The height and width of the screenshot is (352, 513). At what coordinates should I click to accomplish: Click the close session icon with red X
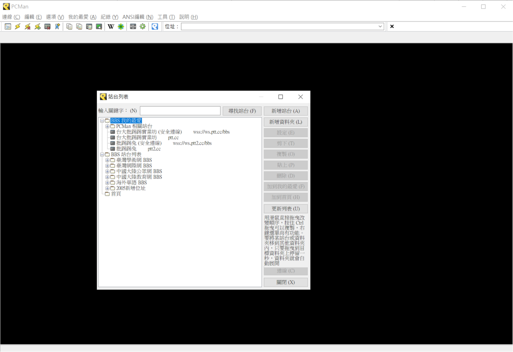pyautogui.click(x=47, y=26)
